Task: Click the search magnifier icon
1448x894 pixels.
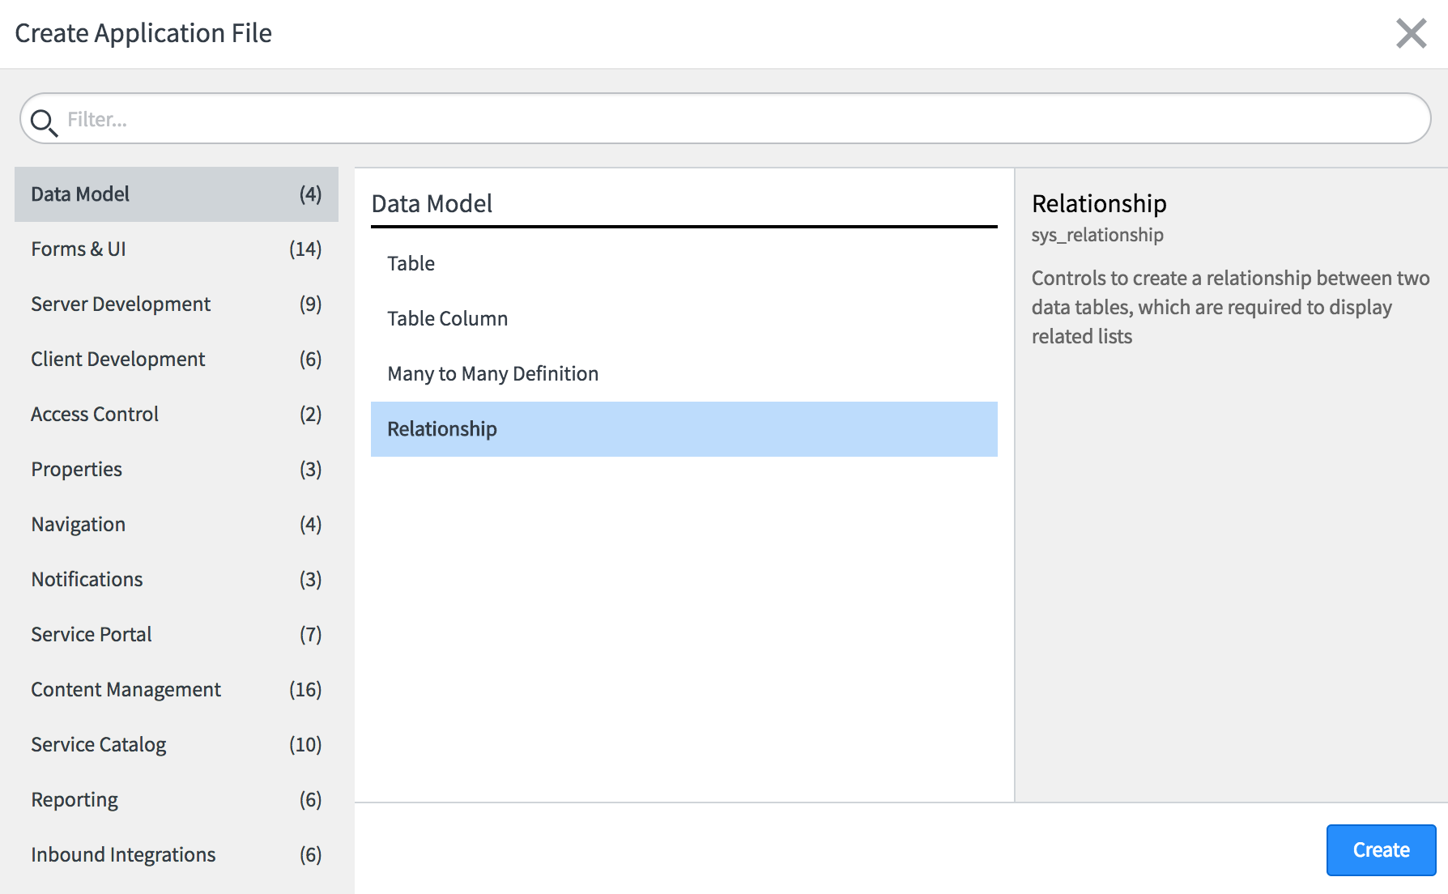Action: (44, 122)
